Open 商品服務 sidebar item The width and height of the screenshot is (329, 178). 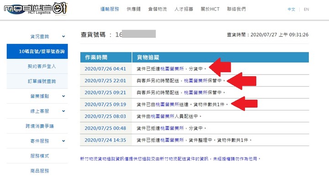point(40,171)
